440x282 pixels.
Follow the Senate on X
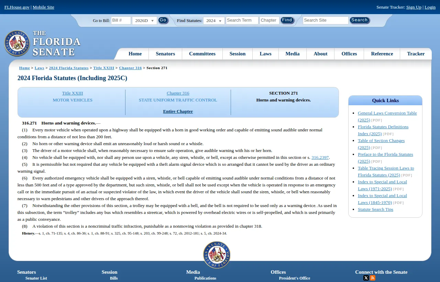click(366, 278)
